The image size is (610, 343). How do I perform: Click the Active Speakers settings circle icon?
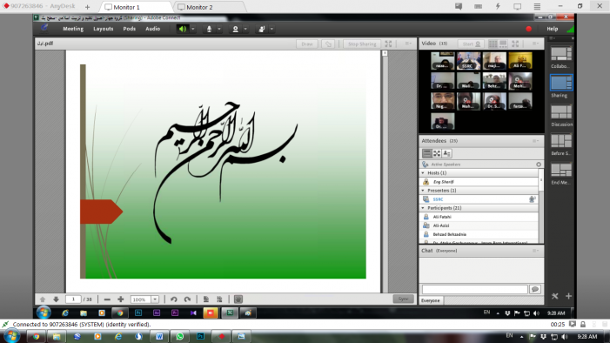point(539,165)
